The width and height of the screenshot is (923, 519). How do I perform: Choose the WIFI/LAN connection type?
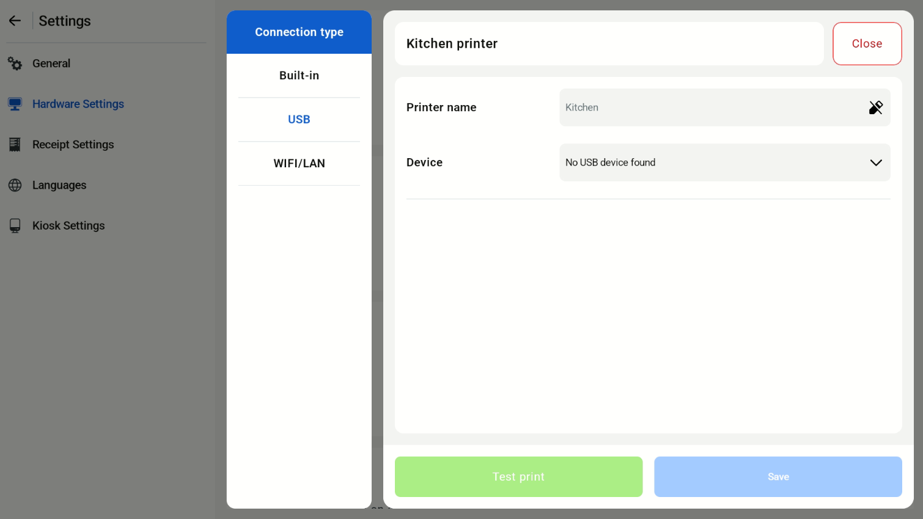[x=299, y=164]
